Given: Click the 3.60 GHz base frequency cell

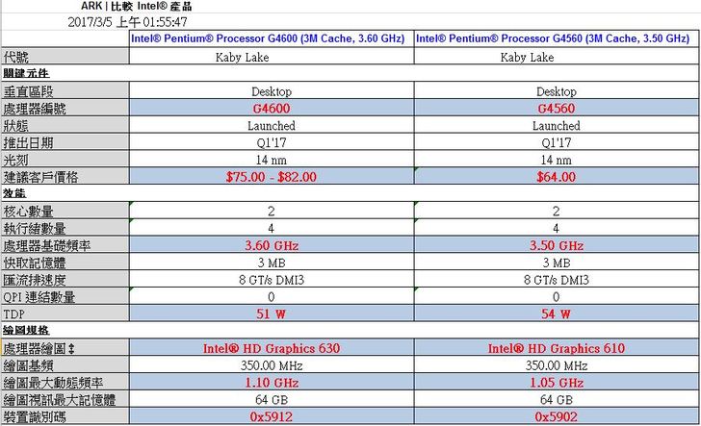Looking at the screenshot, I should [272, 245].
